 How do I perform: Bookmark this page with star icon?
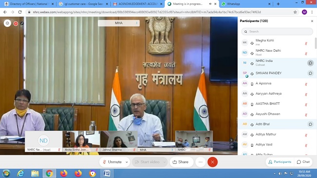point(295,12)
